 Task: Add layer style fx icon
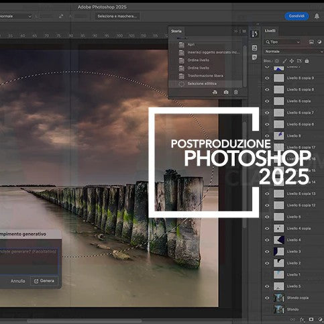[x=303, y=319]
